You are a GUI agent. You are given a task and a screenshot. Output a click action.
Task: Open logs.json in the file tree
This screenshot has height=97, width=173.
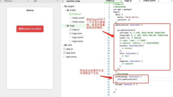pyautogui.click(x=77, y=33)
